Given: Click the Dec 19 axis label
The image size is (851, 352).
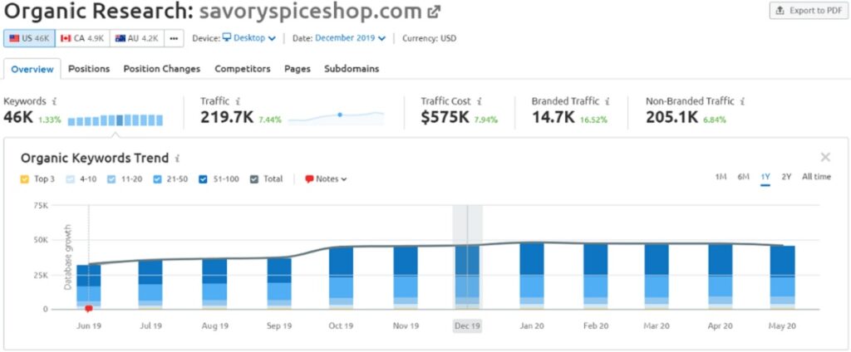Looking at the screenshot, I should 467,326.
